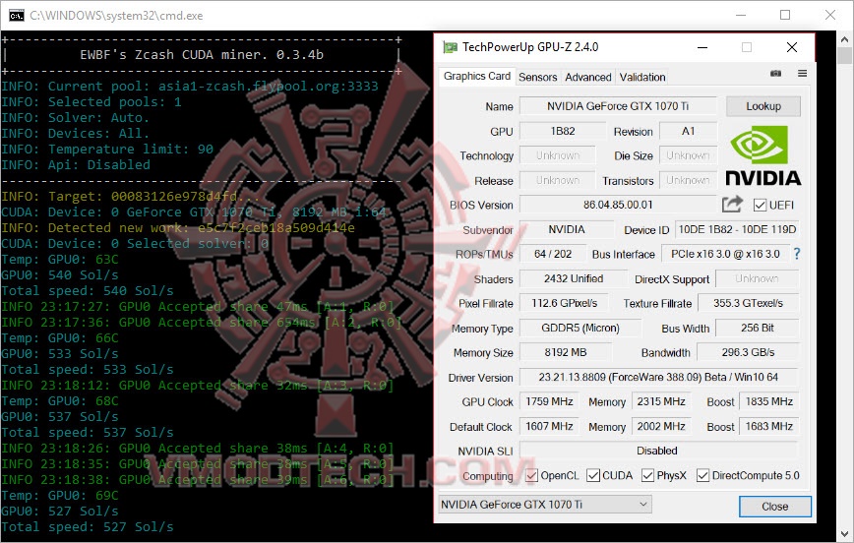Image resolution: width=854 pixels, height=543 pixels.
Task: Click the Default Boost field 1683 MHz
Action: coord(769,427)
